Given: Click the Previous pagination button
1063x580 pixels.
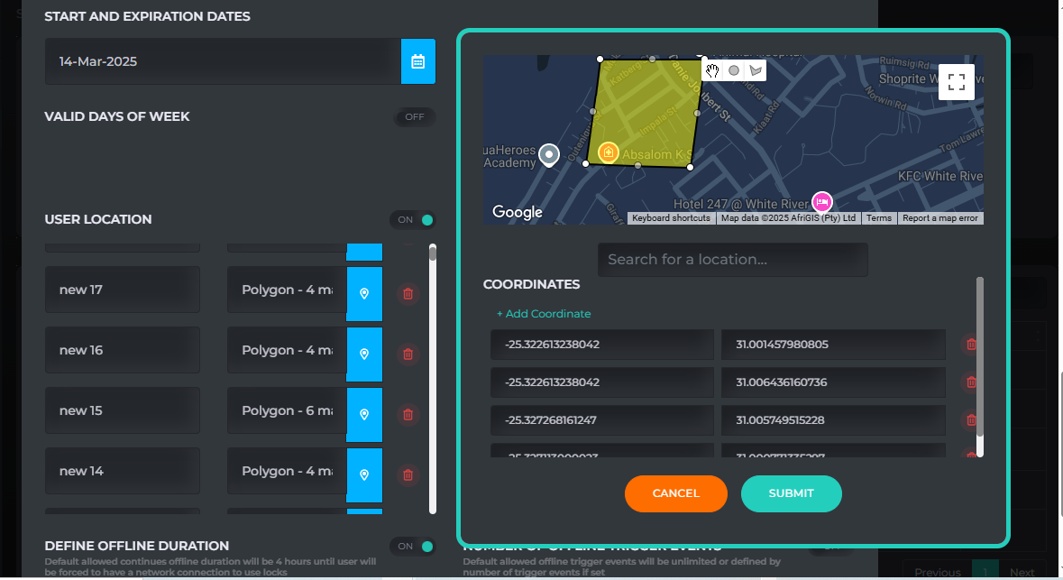Looking at the screenshot, I should pyautogui.click(x=938, y=573).
